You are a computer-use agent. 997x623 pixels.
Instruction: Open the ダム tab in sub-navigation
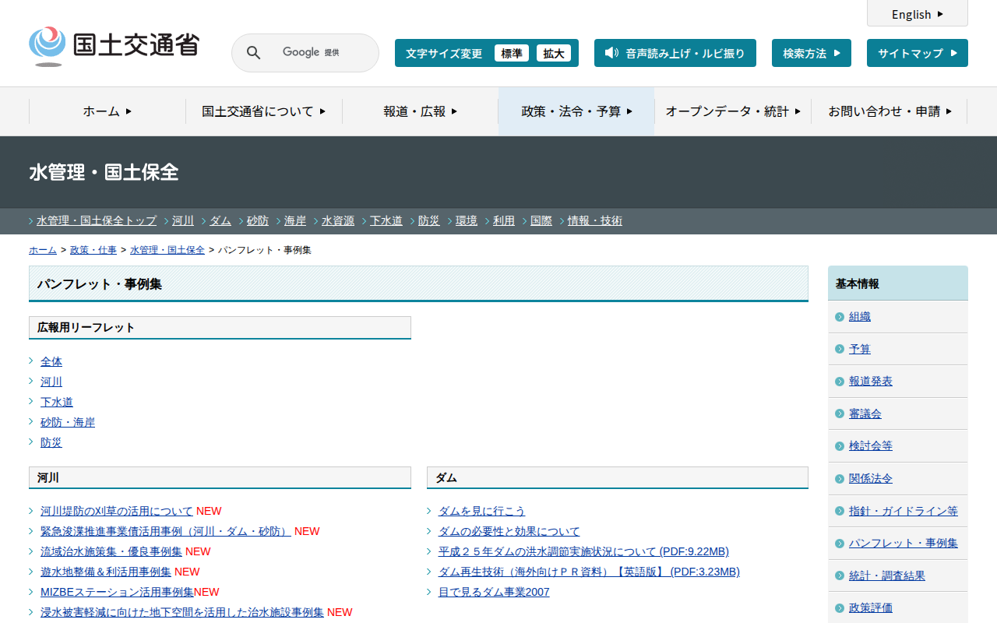pyautogui.click(x=220, y=221)
